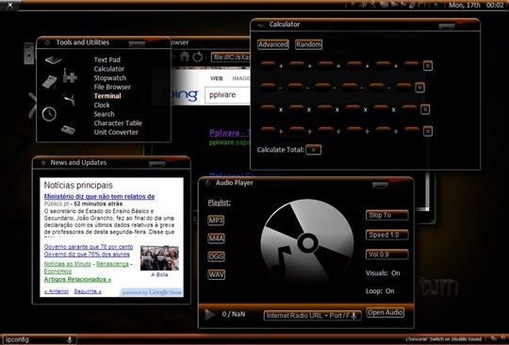Open Governo garante que 76 por cento link
This screenshot has height=345, width=509.
point(89,247)
